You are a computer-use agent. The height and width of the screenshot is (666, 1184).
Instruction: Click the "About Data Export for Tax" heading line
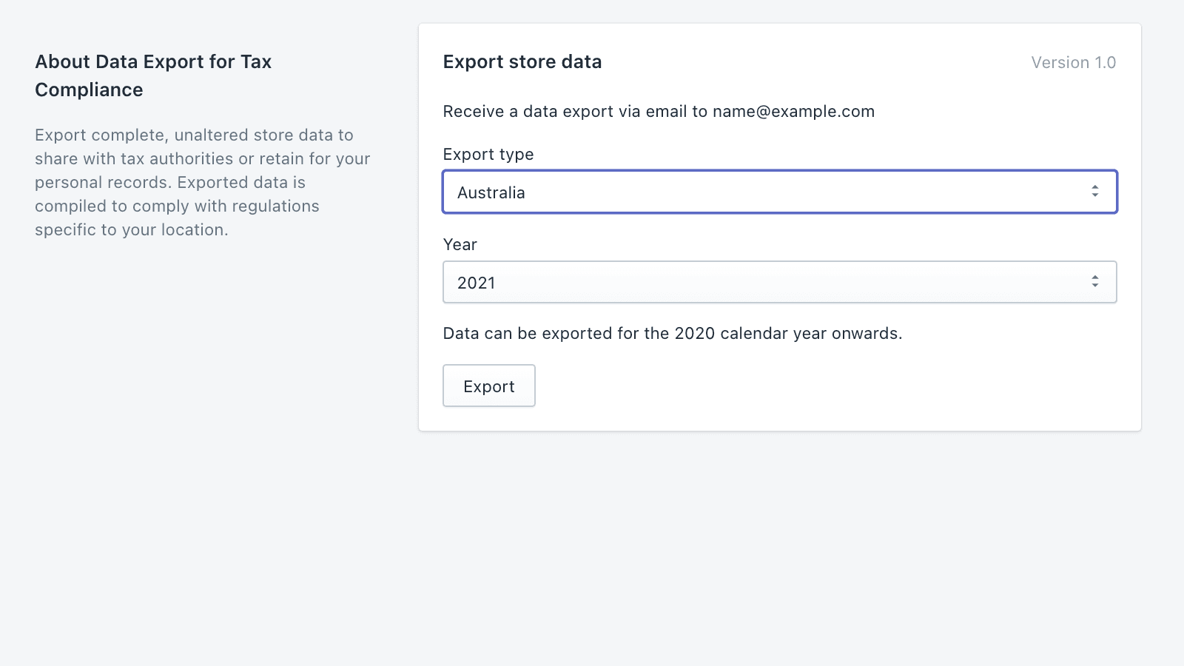pyautogui.click(x=153, y=62)
